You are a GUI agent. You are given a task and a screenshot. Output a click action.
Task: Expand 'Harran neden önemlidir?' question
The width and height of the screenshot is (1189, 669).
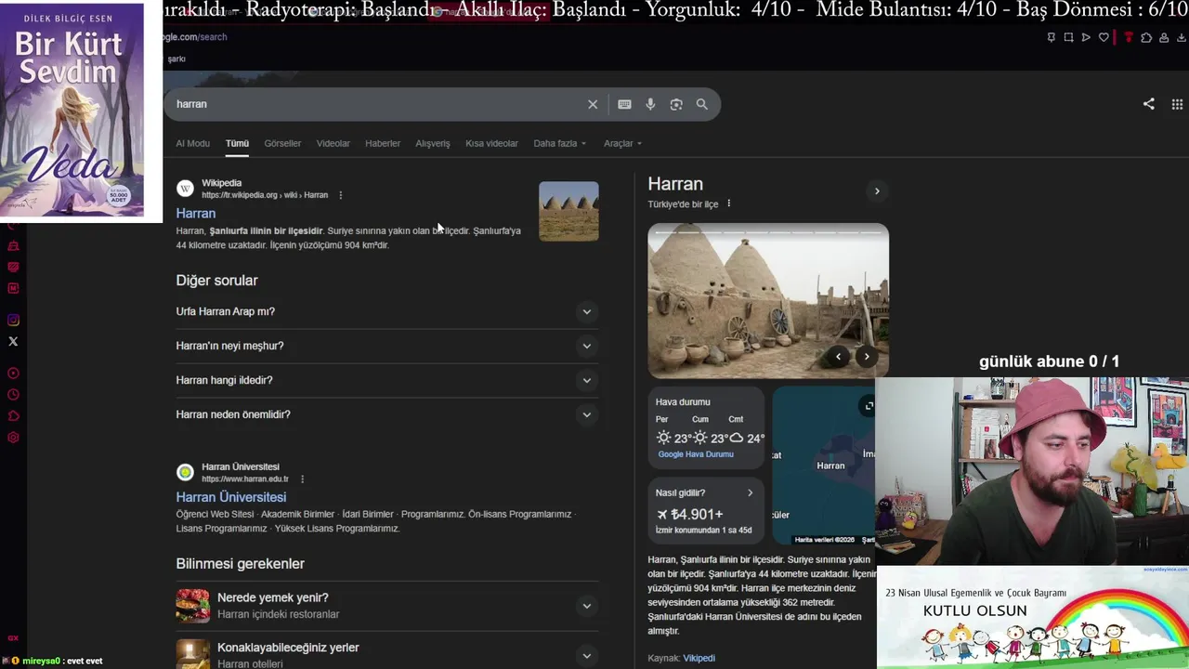pos(586,415)
